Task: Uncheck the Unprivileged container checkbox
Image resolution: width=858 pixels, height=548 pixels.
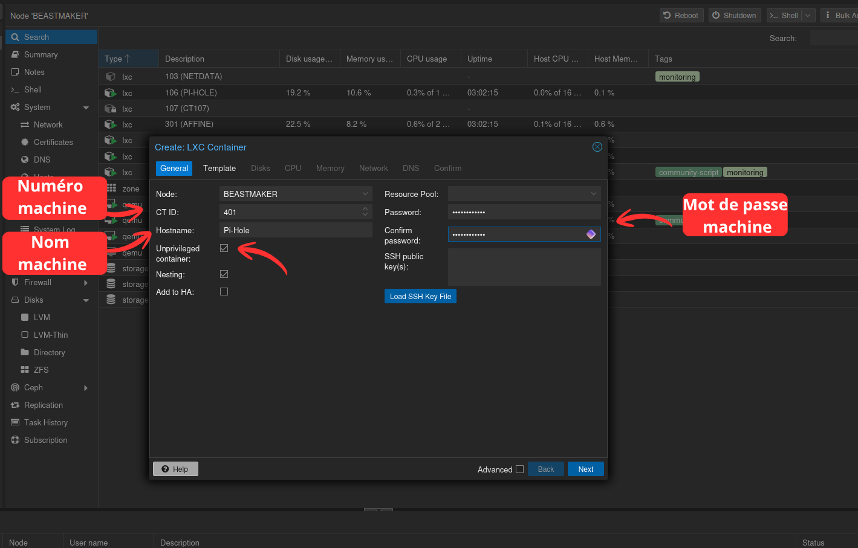Action: click(224, 248)
